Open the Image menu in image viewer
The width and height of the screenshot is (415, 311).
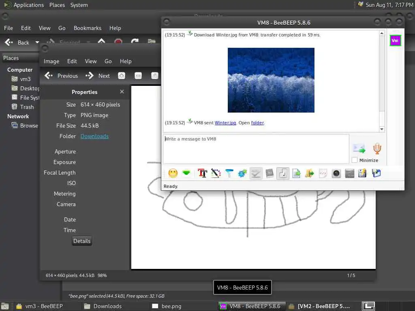(51, 62)
